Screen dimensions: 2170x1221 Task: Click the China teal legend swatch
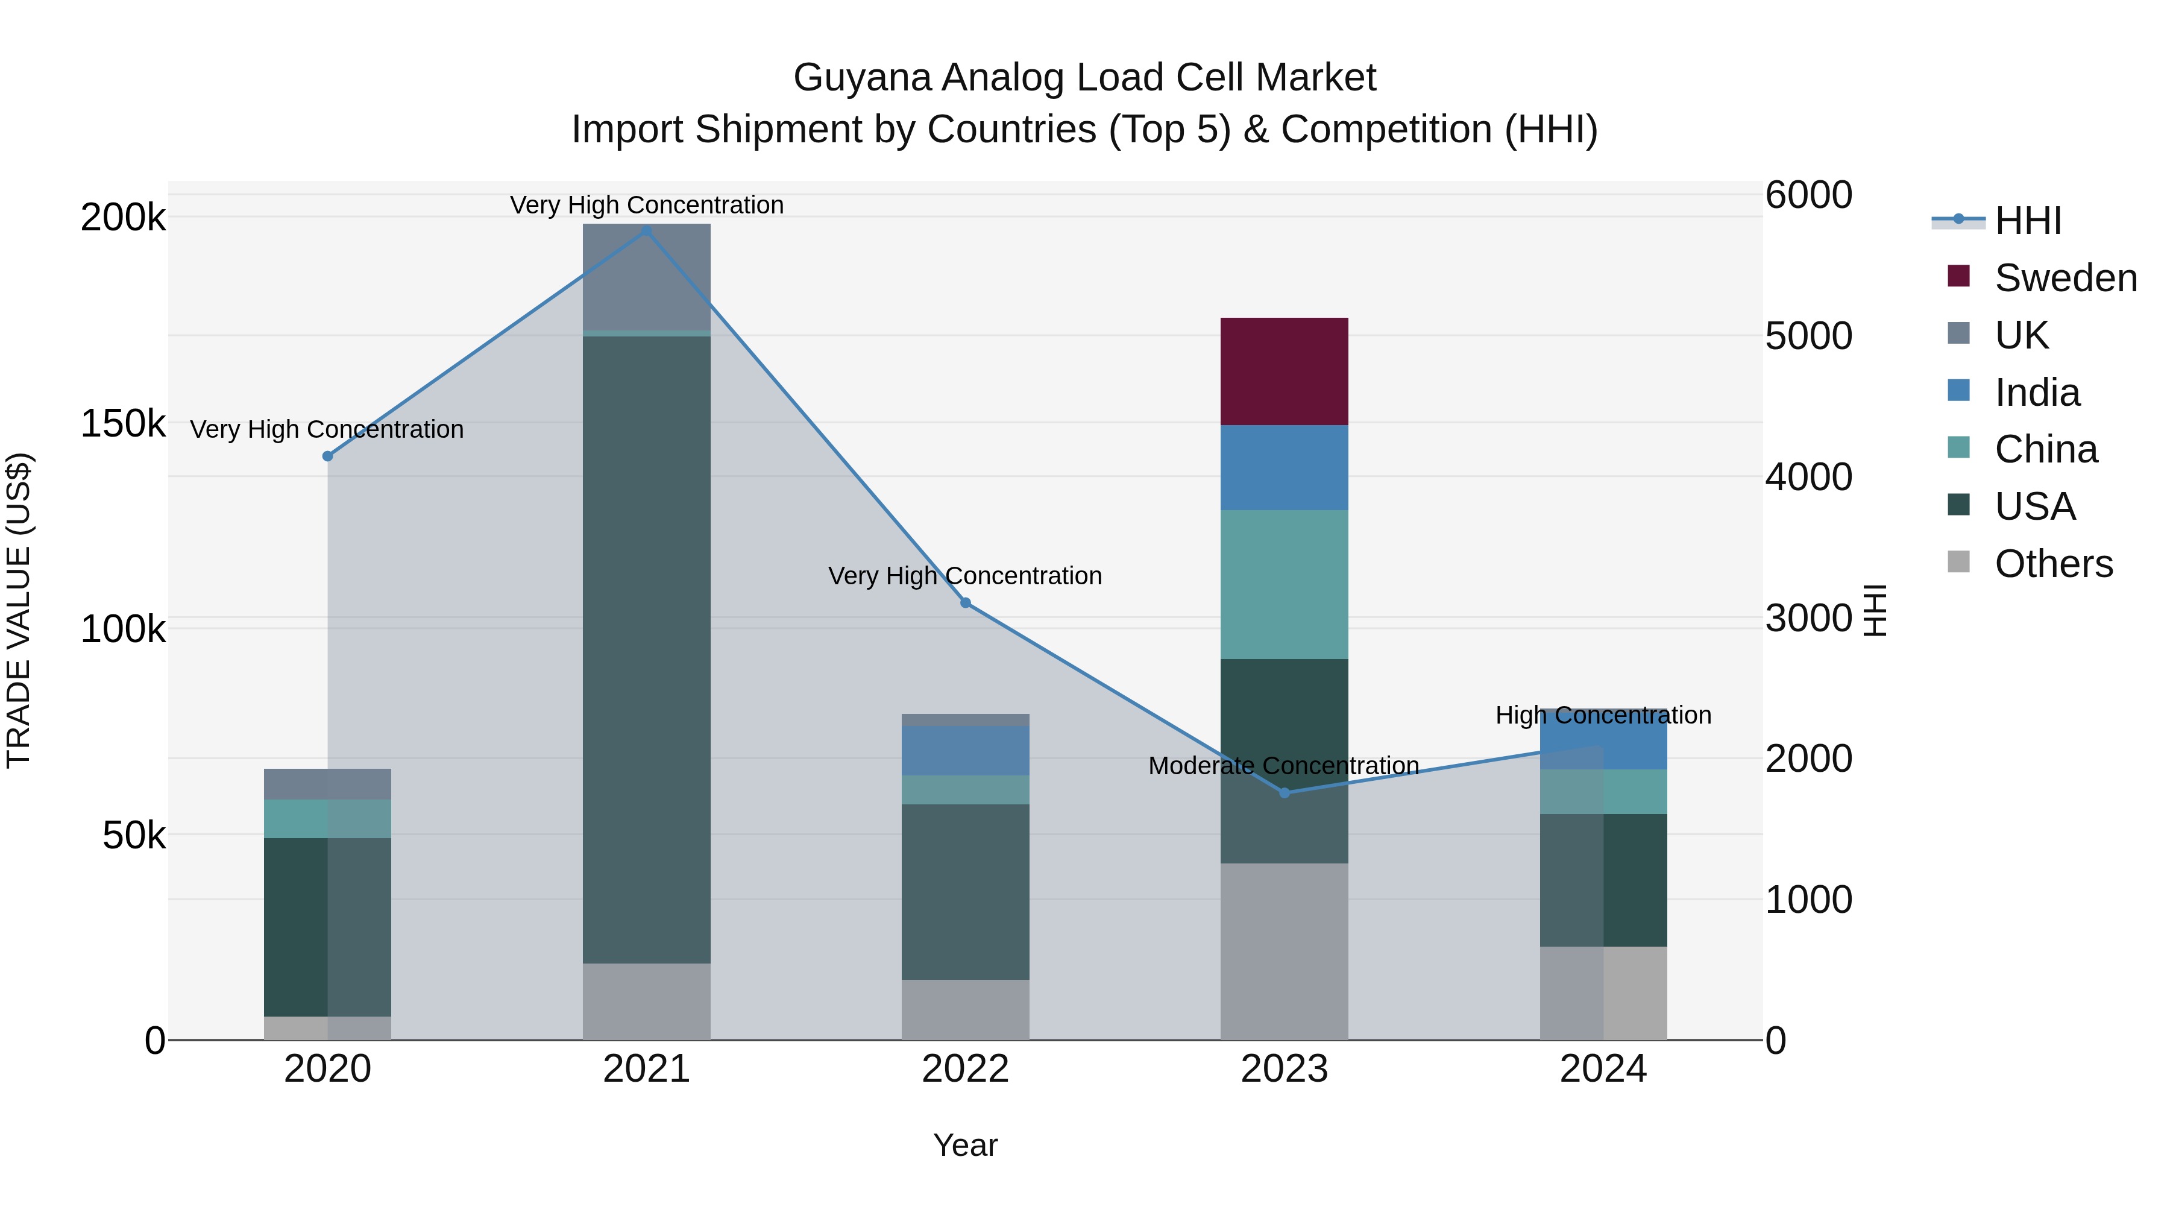click(x=1958, y=447)
